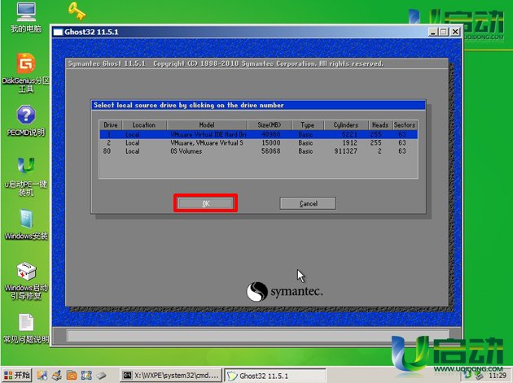Click the clock in the system tray
The height and width of the screenshot is (383, 513).
click(x=496, y=376)
